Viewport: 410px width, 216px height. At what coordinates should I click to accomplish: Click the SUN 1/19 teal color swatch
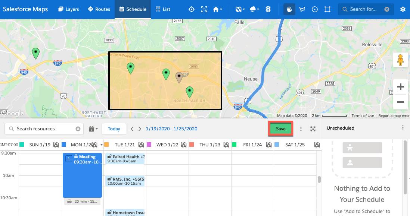tap(22, 144)
